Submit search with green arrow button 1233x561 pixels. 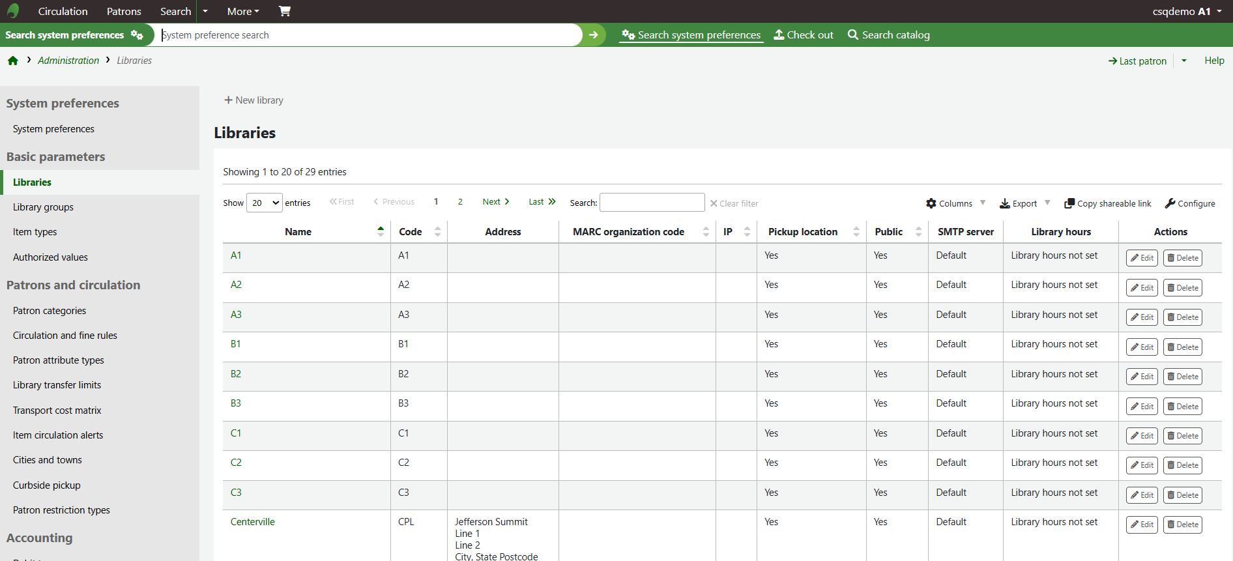[x=594, y=35]
